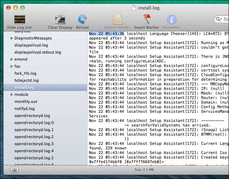Screen dimensions: 229x179
Task: Reload the current log
Action: pos(82,20)
